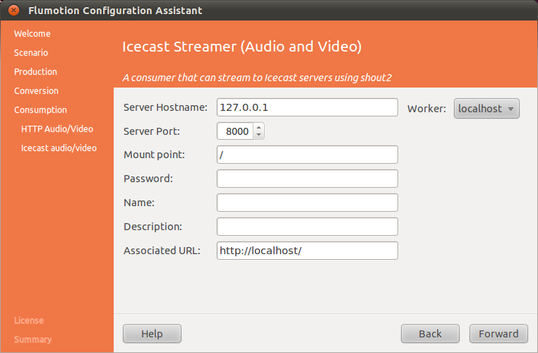This screenshot has width=538, height=353.
Task: Open Help for this page
Action: coord(152,334)
